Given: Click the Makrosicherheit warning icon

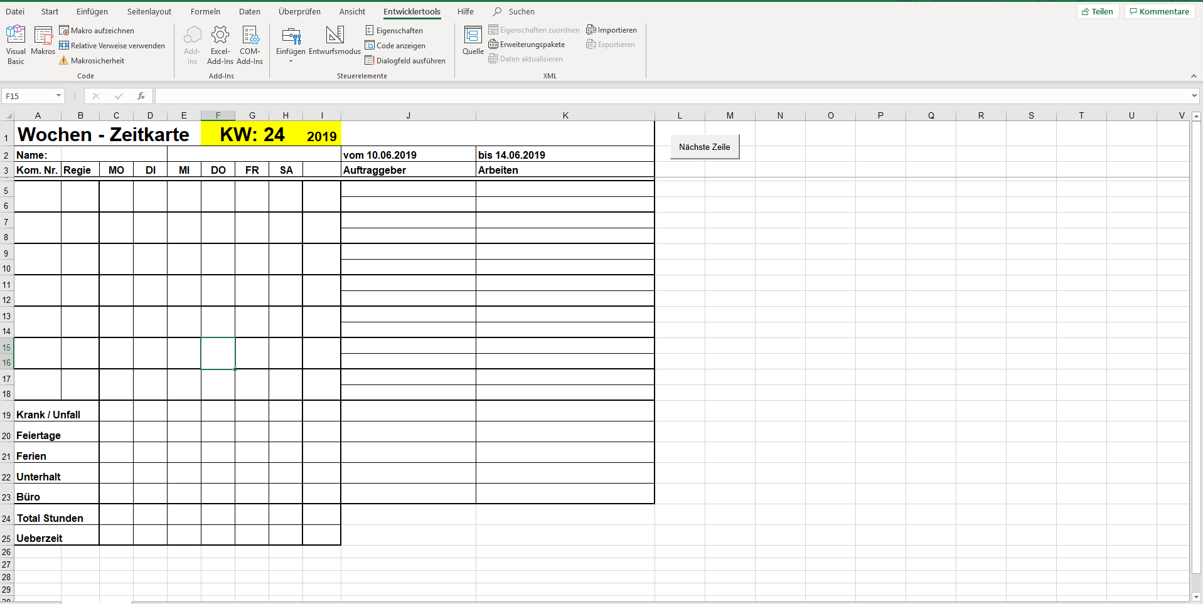Looking at the screenshot, I should click(x=63, y=61).
